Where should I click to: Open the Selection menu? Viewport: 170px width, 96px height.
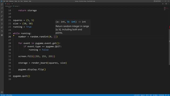tap(11, 1)
